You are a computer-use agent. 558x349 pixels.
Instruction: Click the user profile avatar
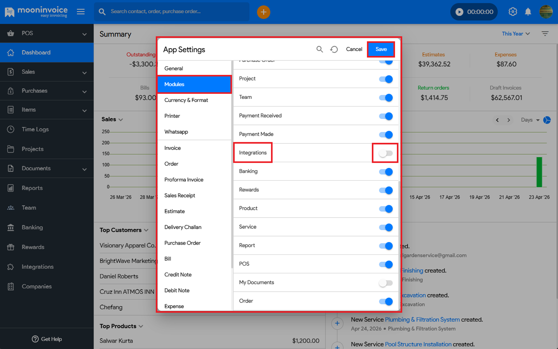(x=546, y=12)
